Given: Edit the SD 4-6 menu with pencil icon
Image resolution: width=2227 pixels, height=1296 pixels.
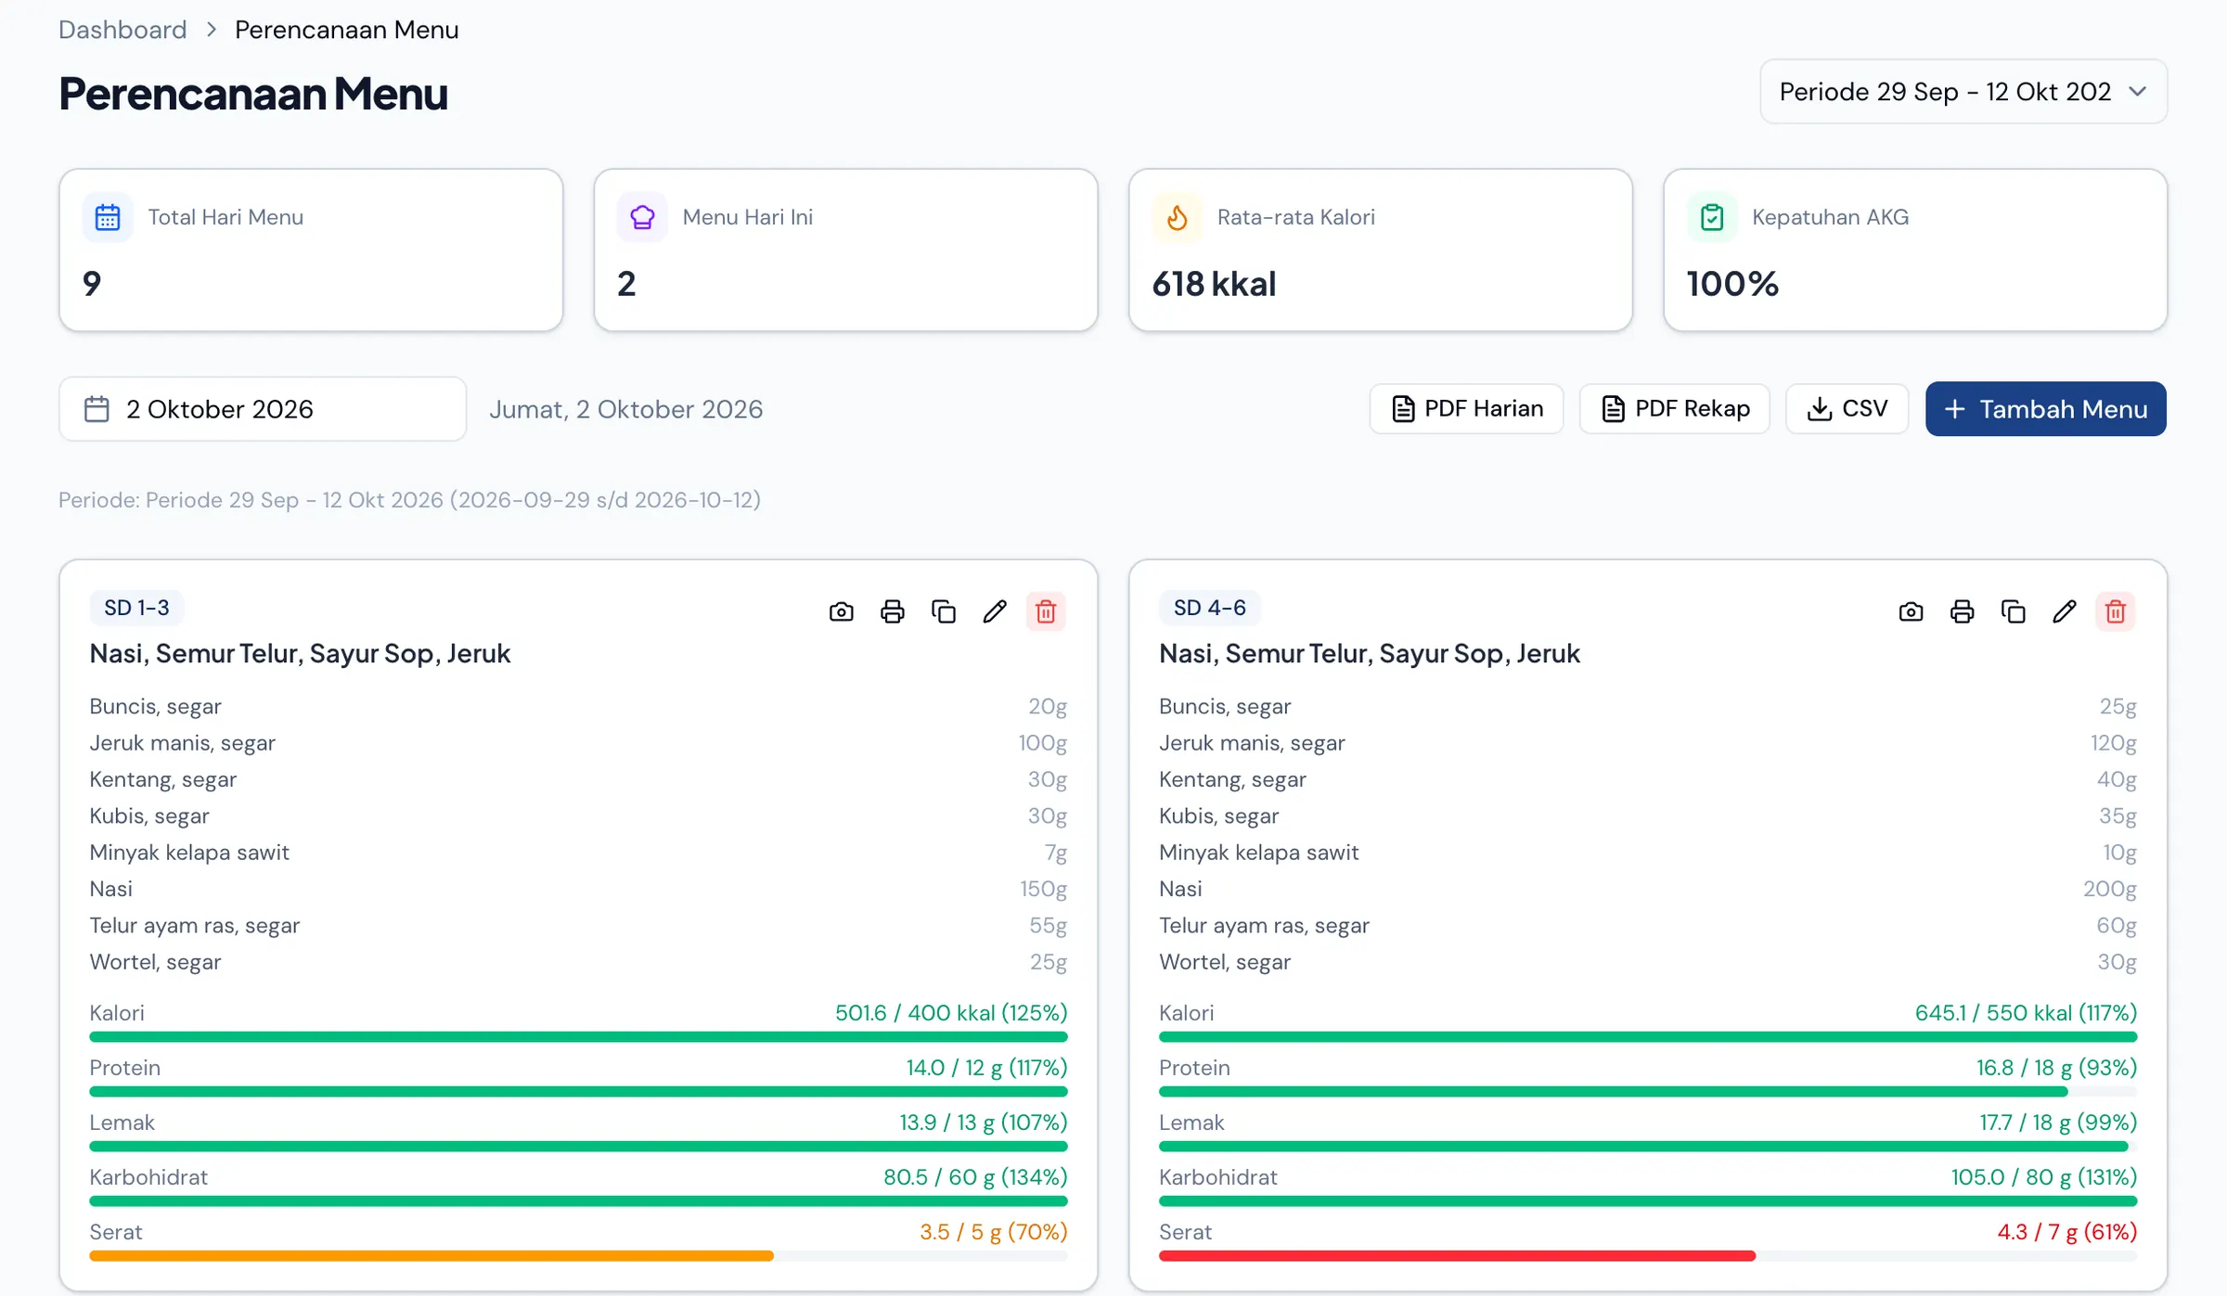Looking at the screenshot, I should click(2065, 611).
